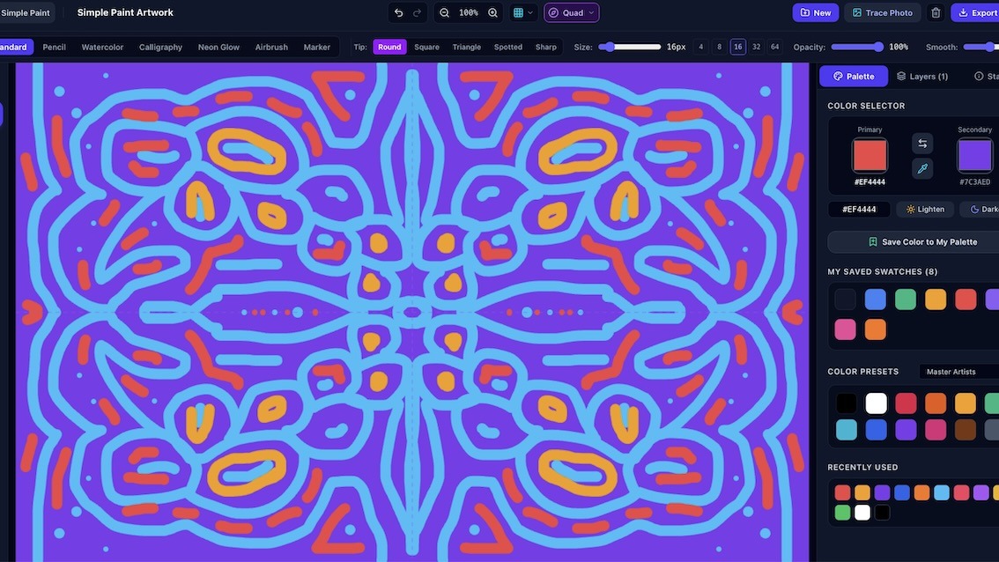Pick the green saved swatch

click(x=906, y=299)
